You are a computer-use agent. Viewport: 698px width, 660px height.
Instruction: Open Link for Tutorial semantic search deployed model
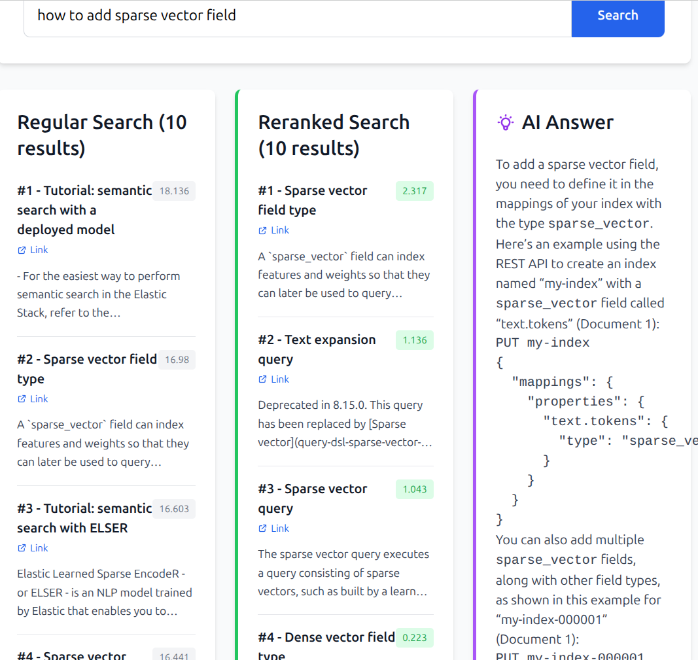click(39, 250)
